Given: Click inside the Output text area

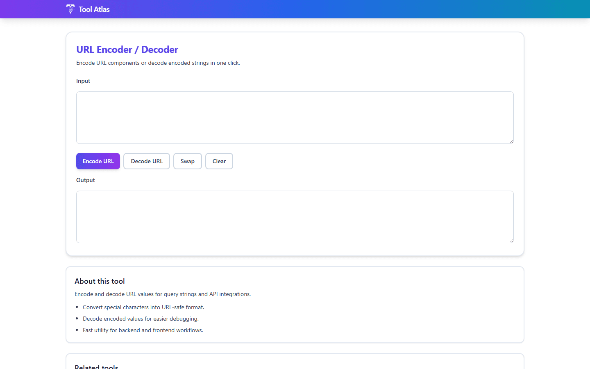Looking at the screenshot, I should click(x=295, y=216).
